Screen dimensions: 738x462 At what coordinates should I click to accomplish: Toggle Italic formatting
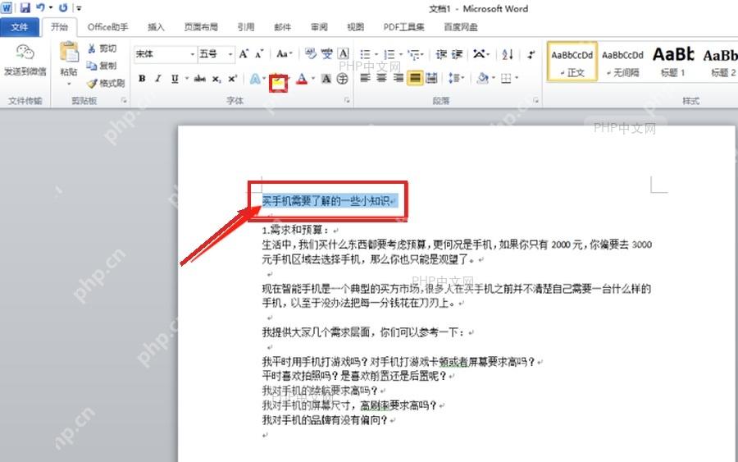[158, 79]
